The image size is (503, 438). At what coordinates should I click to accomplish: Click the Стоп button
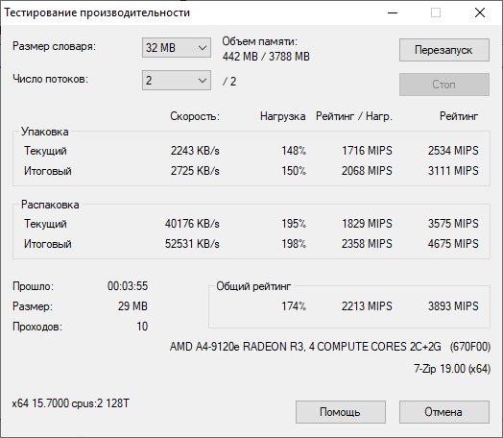[x=444, y=85]
